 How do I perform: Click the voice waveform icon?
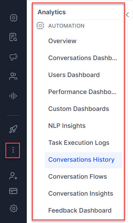pyautogui.click(x=13, y=96)
